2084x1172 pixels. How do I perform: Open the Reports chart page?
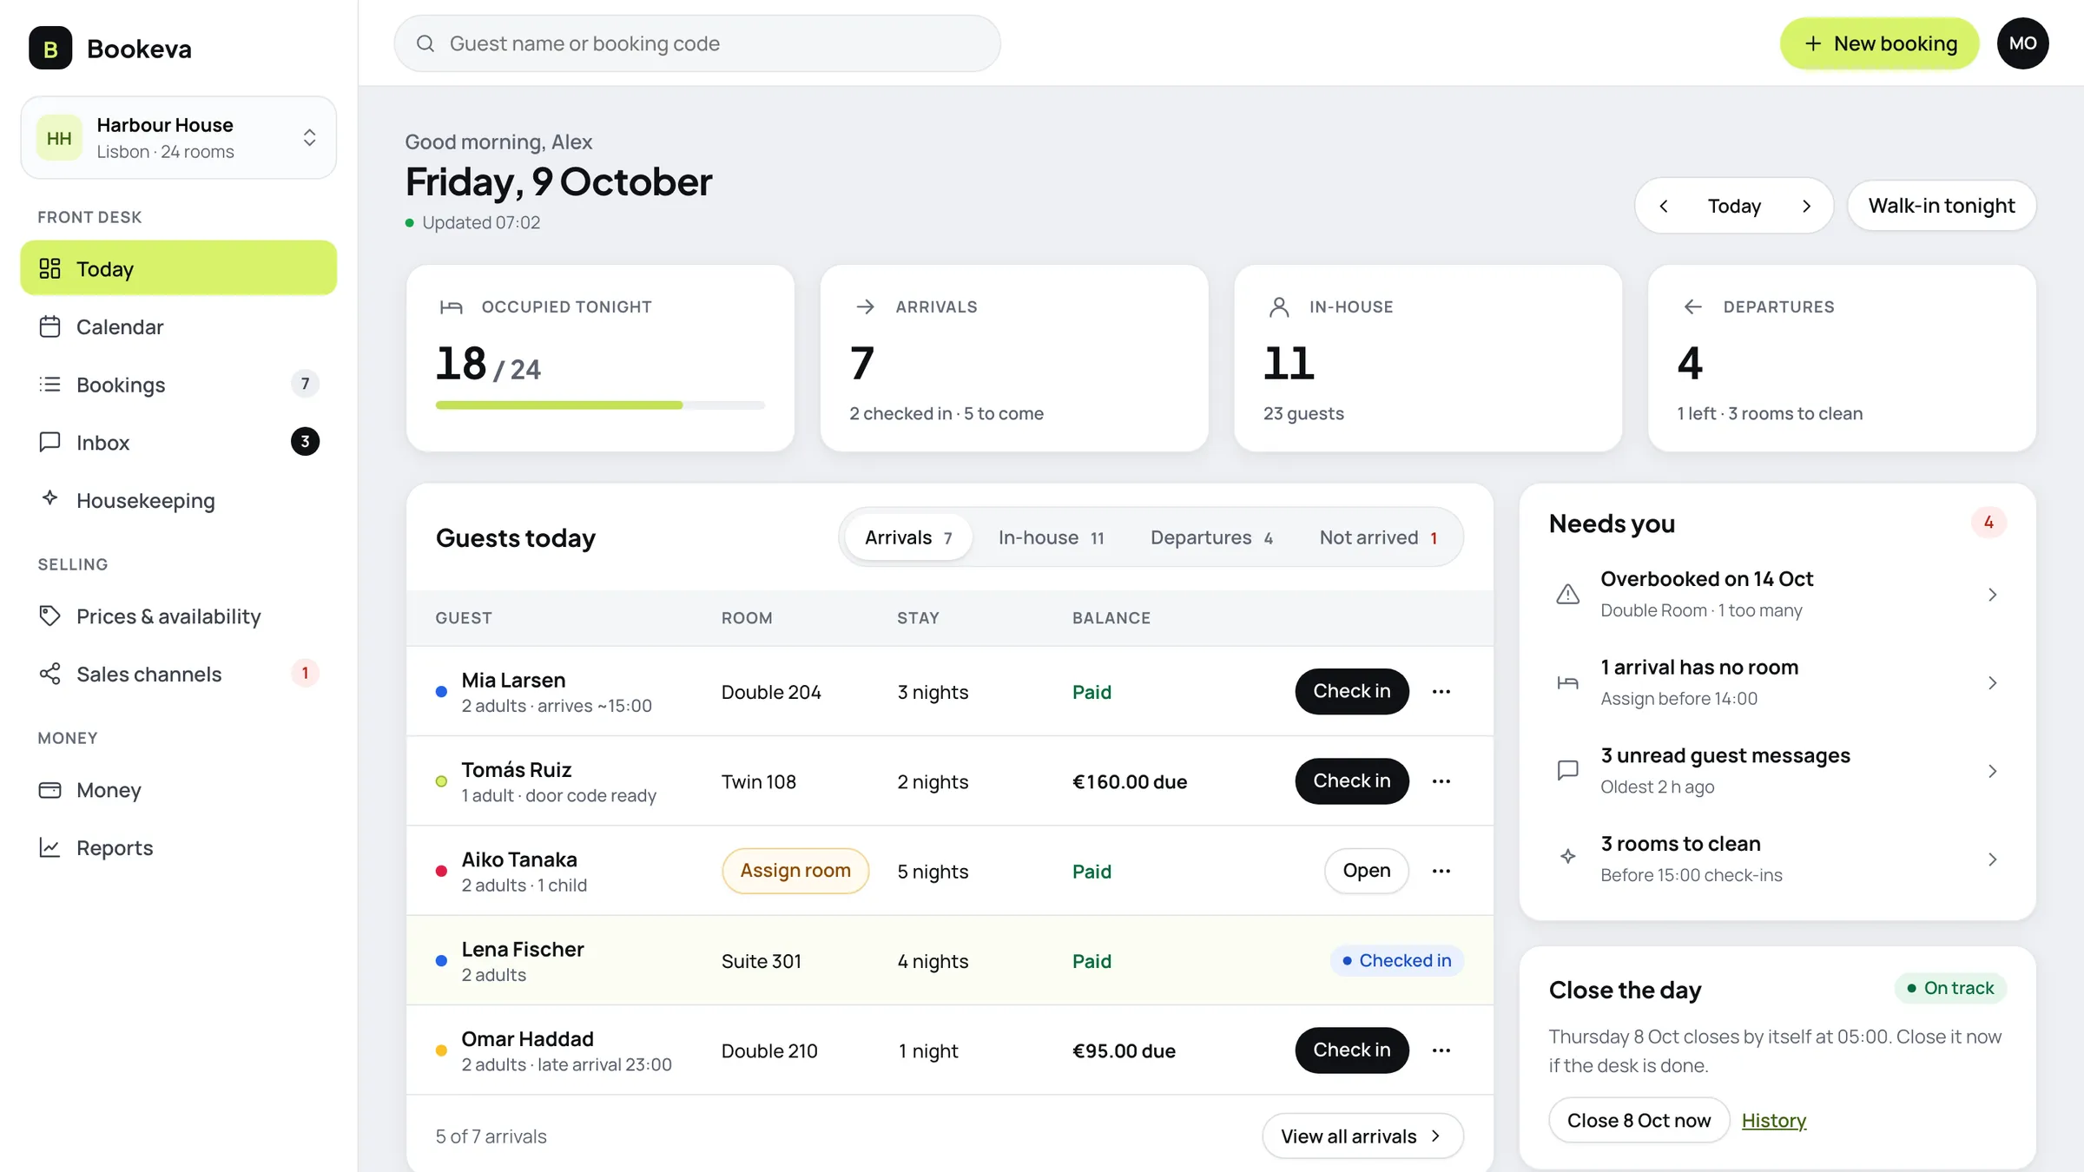point(178,847)
